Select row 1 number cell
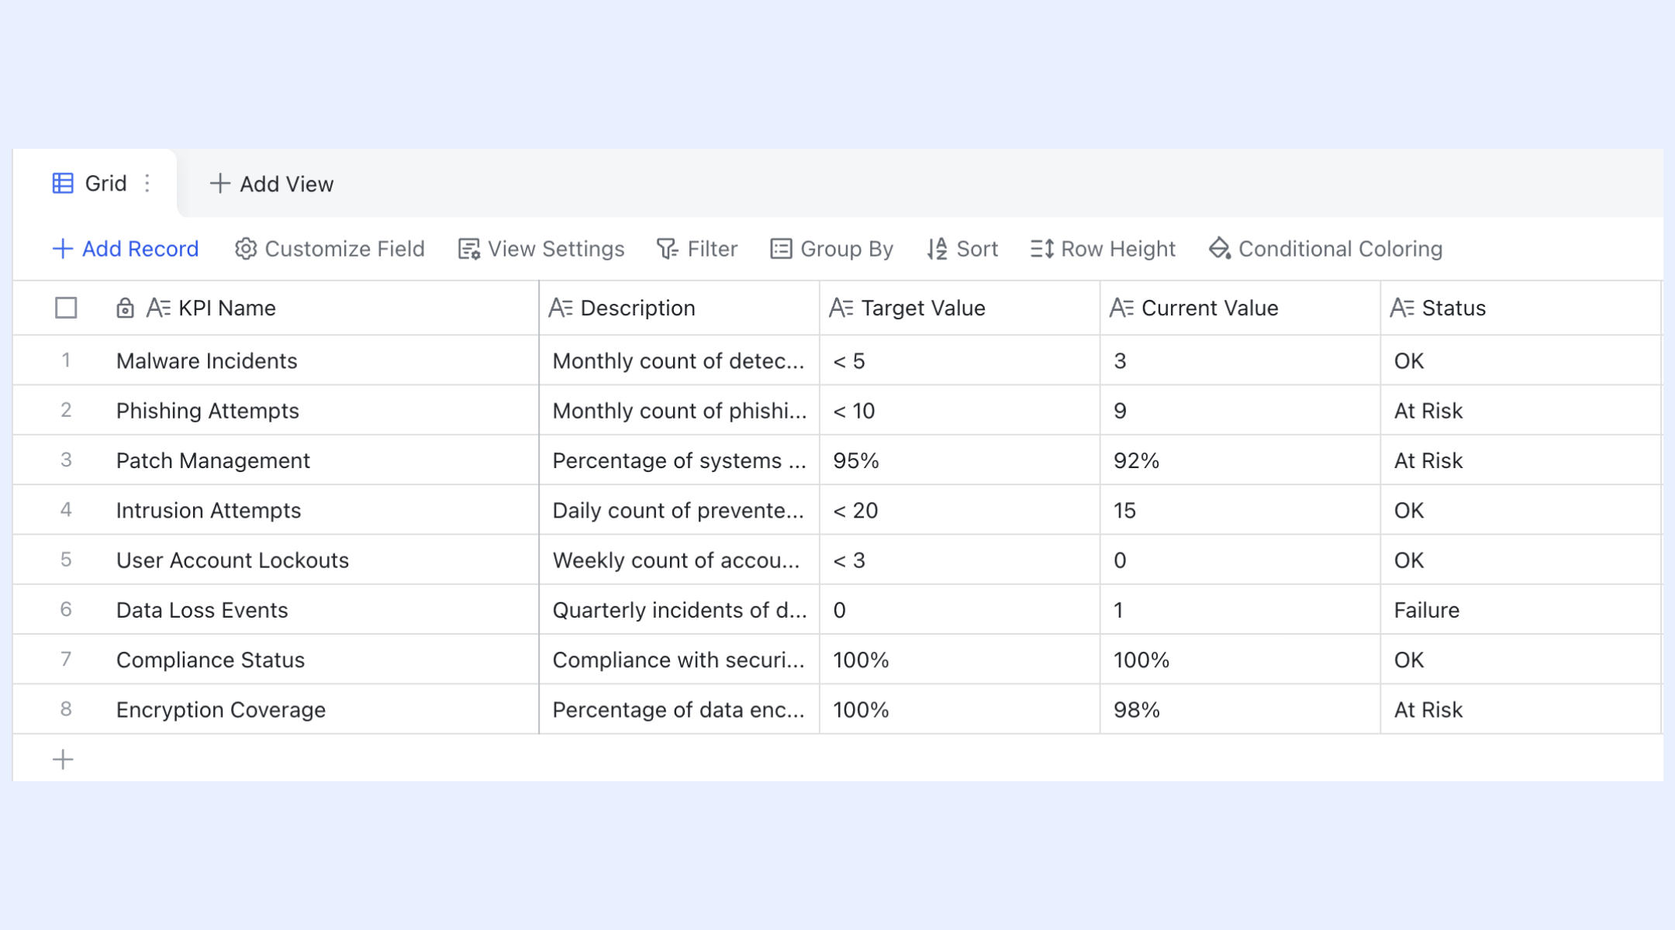The height and width of the screenshot is (930, 1675). pos(66,360)
